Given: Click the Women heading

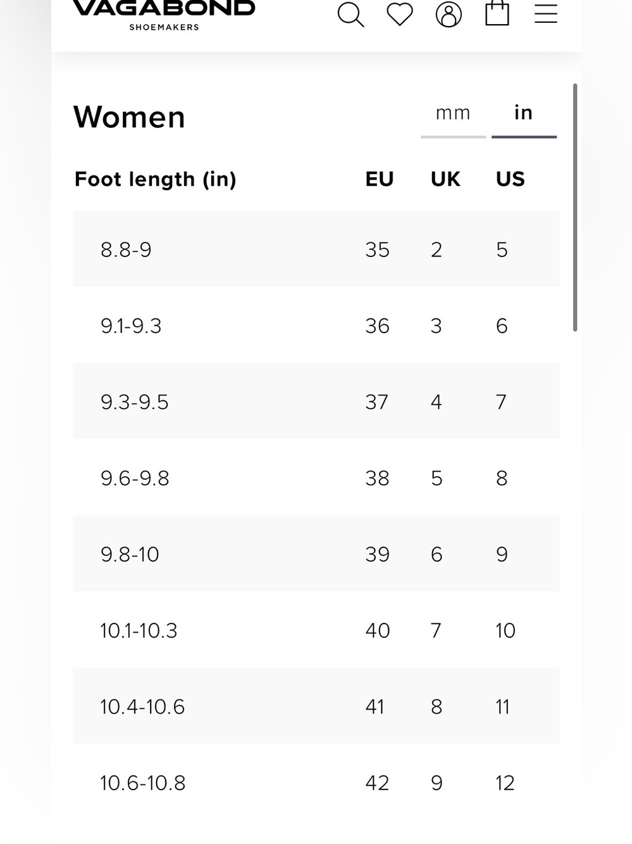Looking at the screenshot, I should point(129,117).
